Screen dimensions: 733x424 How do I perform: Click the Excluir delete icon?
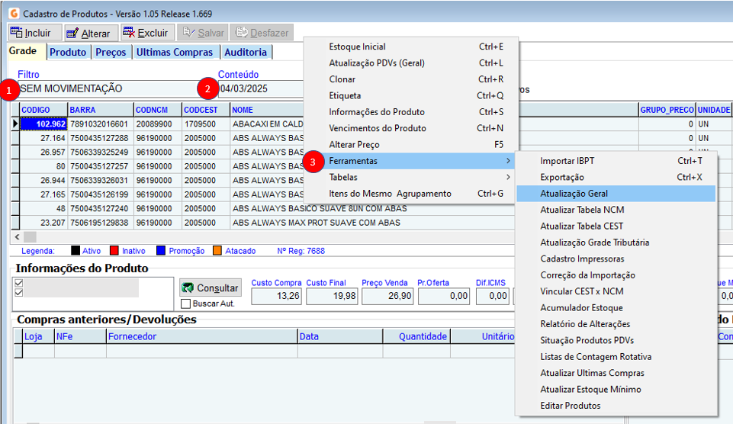click(129, 33)
